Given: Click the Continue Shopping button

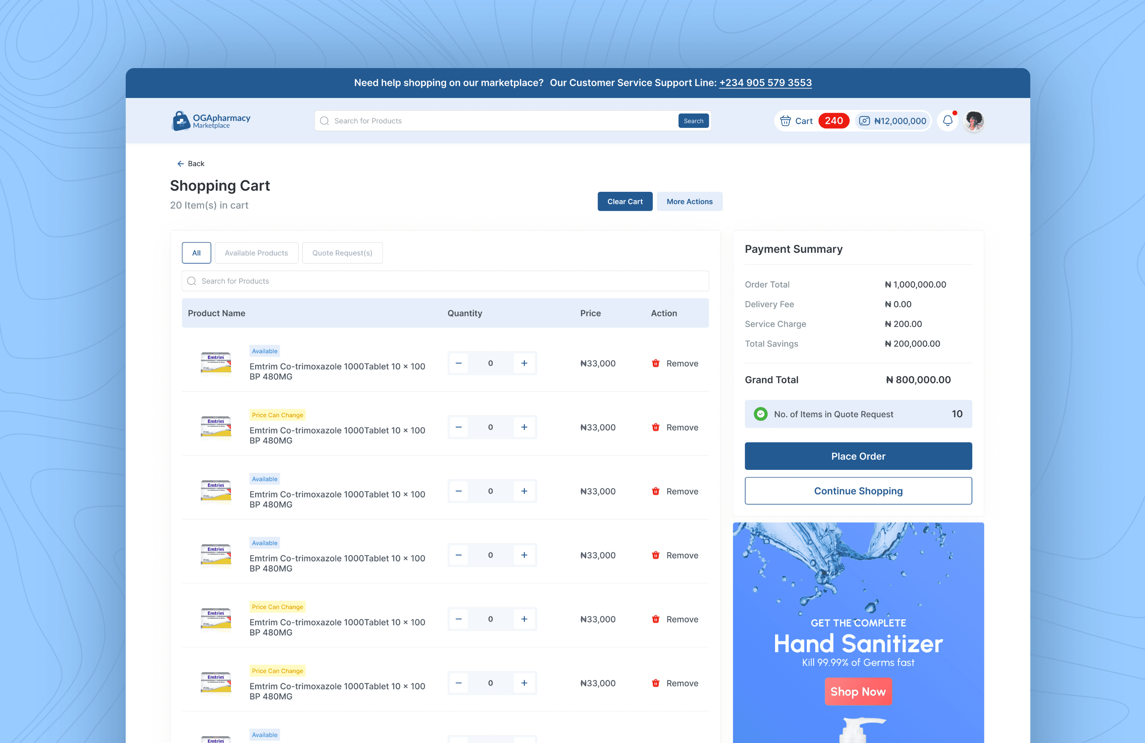Looking at the screenshot, I should click(858, 491).
